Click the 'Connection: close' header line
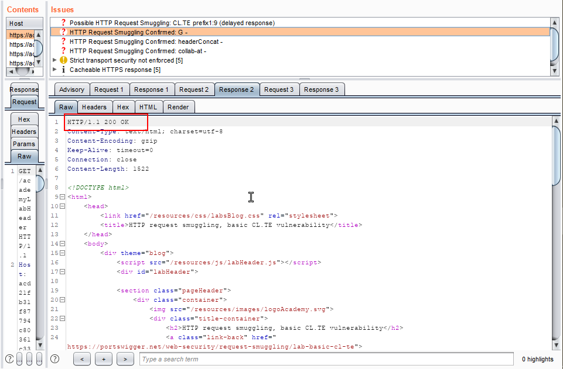 tap(102, 160)
